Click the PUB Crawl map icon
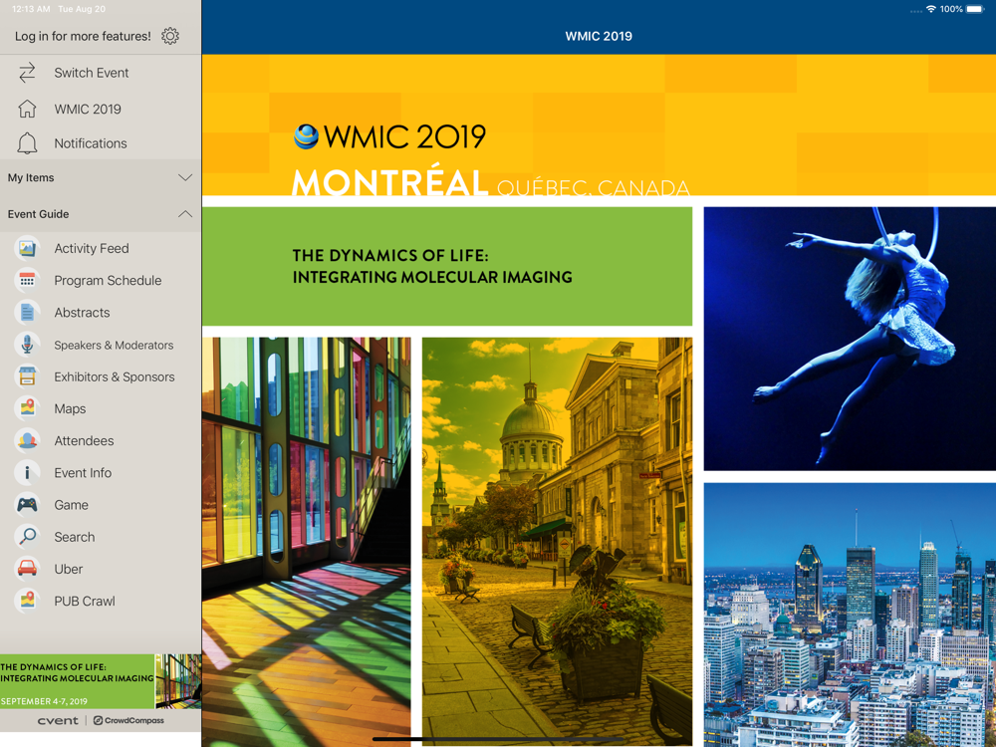The height and width of the screenshot is (747, 996). pyautogui.click(x=27, y=601)
